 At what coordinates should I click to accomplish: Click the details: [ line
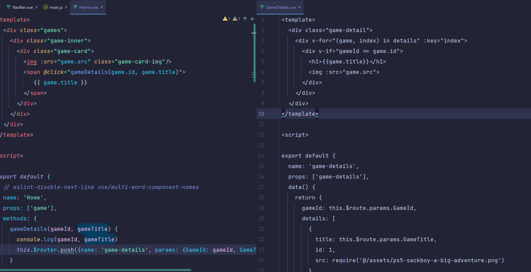point(319,219)
